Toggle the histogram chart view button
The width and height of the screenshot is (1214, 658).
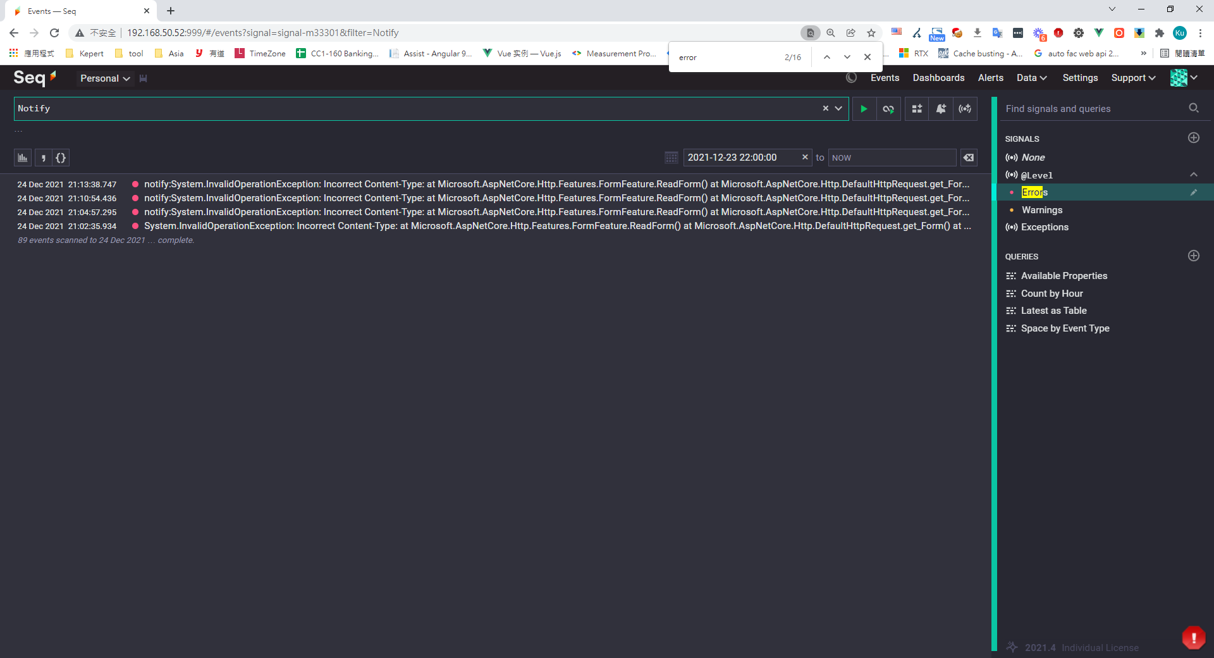pyautogui.click(x=23, y=158)
